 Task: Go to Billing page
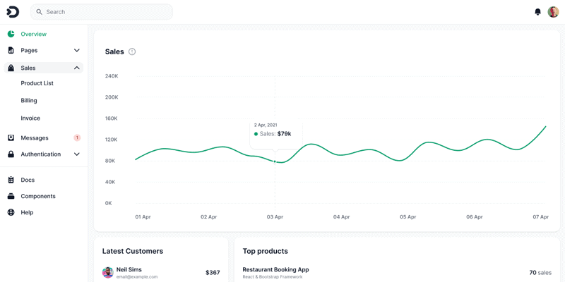(29, 101)
